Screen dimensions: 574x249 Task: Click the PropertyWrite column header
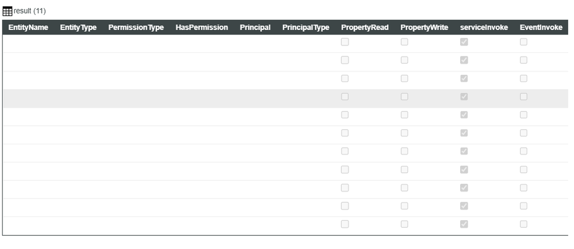point(424,28)
